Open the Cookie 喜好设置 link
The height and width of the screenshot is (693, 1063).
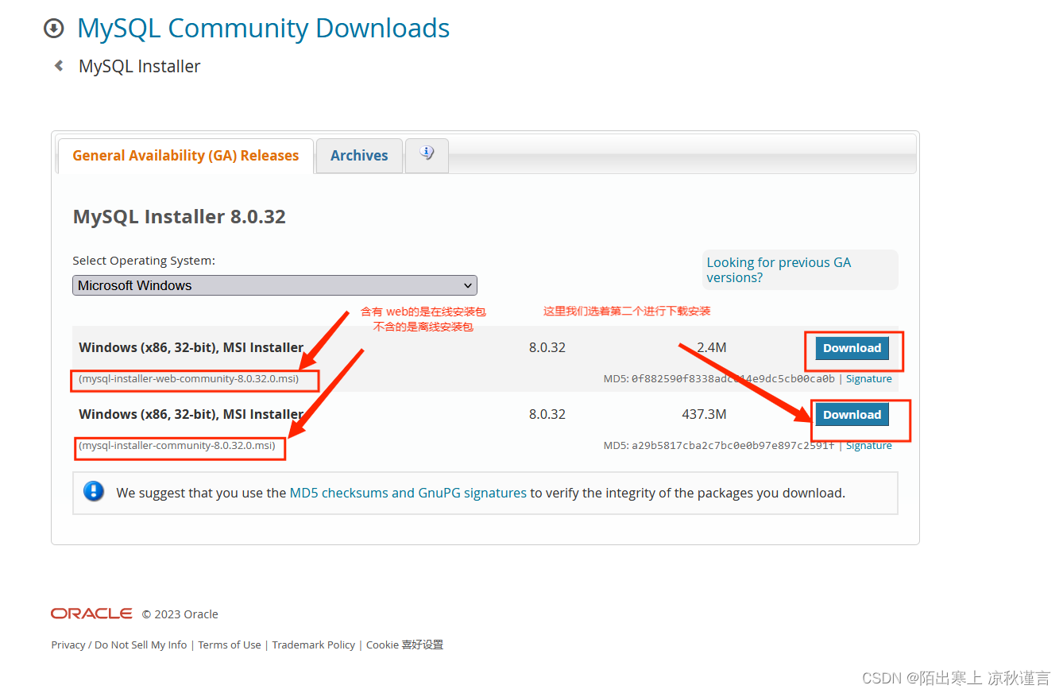tap(404, 645)
